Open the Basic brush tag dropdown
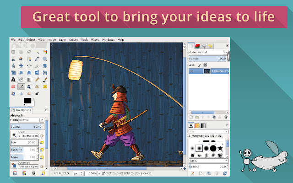This screenshot has height=183, width=293. click(x=209, y=161)
